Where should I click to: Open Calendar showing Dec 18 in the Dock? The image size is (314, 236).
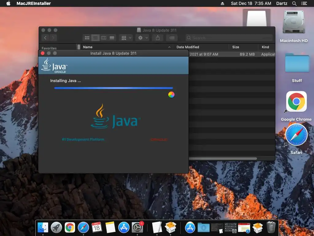(x=97, y=227)
